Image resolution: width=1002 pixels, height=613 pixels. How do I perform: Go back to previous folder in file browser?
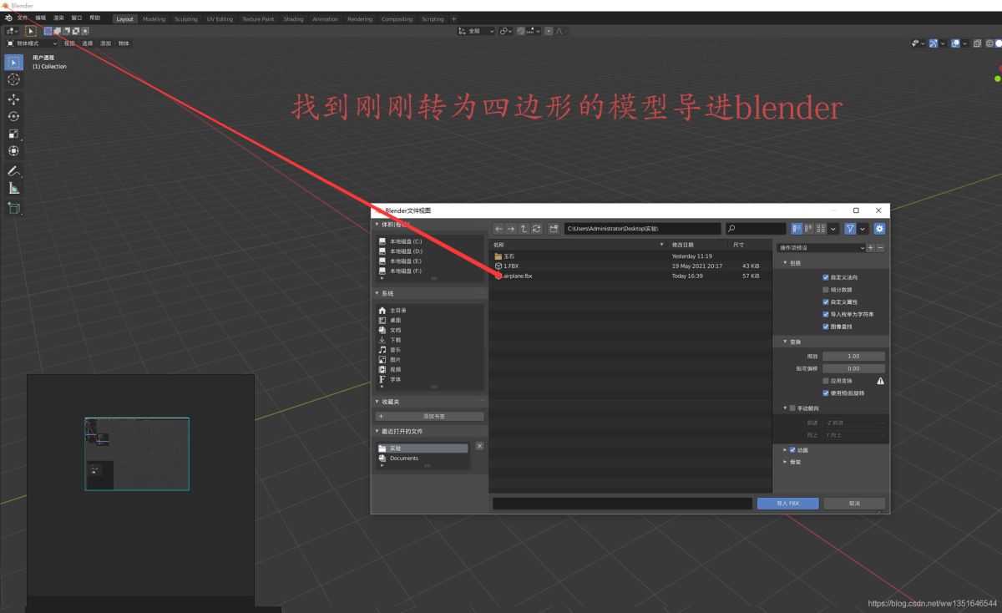click(x=498, y=229)
